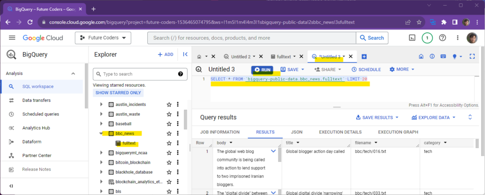The image size is (485, 195).
Task: Star the bigqueryml_ncaa dataset
Action: click(x=169, y=153)
